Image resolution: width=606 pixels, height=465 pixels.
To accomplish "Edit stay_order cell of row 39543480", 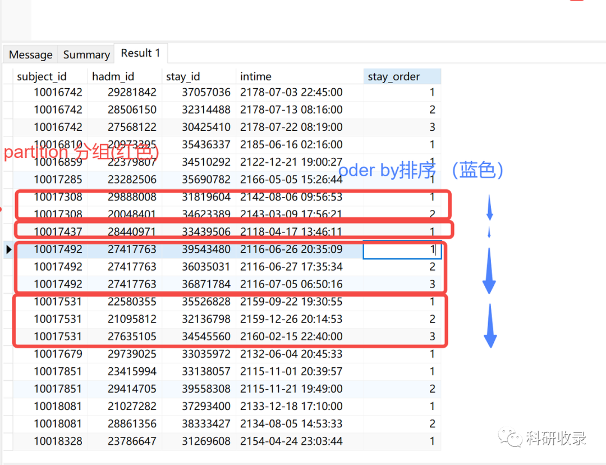I will pos(402,249).
